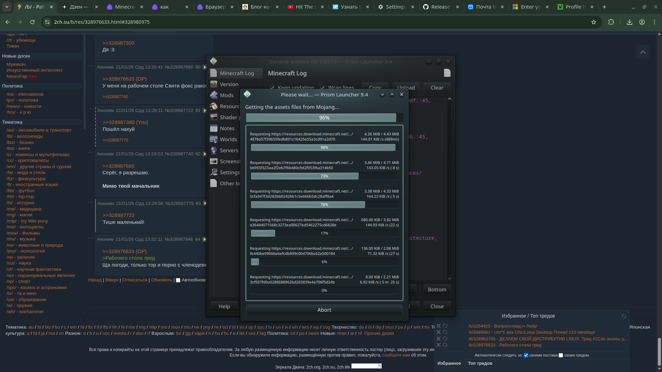Open Servers globe icon entry
662x372 pixels.
pyautogui.click(x=214, y=151)
